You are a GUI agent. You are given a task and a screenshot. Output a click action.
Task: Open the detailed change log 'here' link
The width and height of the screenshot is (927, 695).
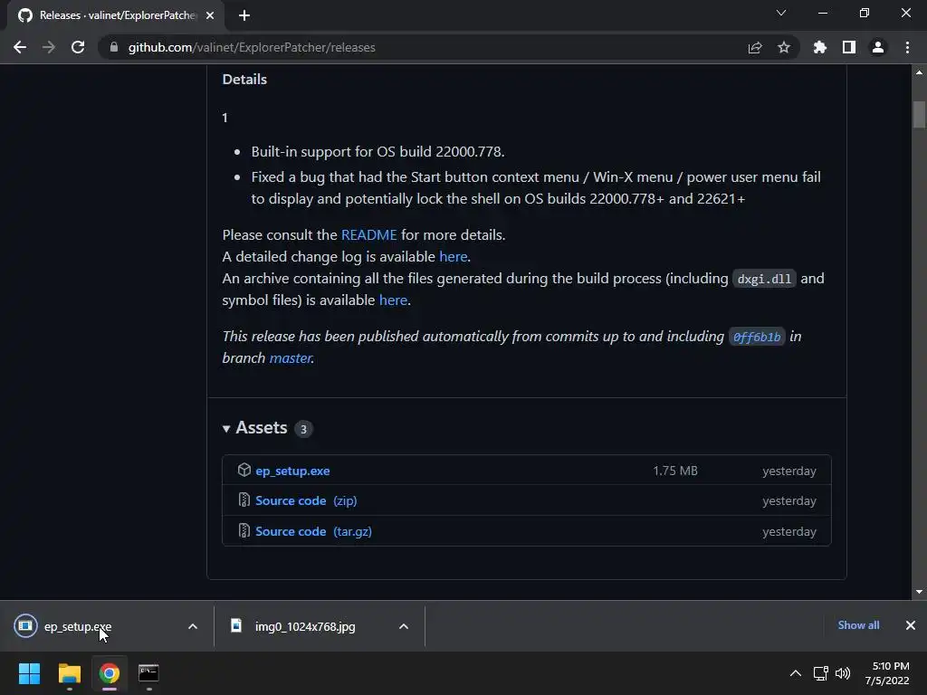tap(454, 256)
